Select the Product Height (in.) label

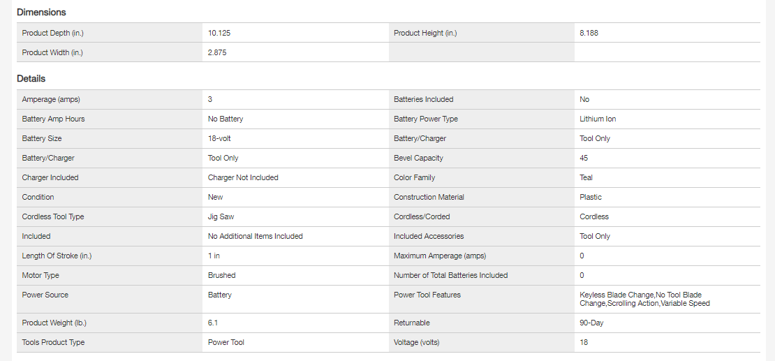coord(425,33)
